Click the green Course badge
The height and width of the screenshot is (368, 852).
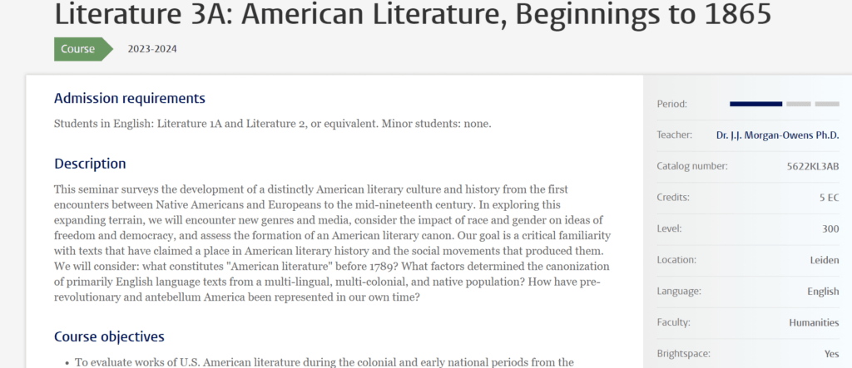pyautogui.click(x=83, y=49)
